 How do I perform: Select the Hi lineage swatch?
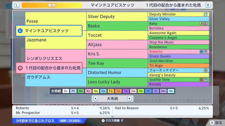(148, 91)
